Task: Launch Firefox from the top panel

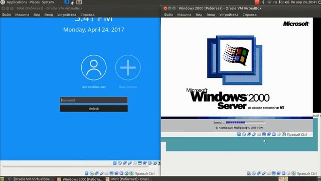Action: point(67,2)
